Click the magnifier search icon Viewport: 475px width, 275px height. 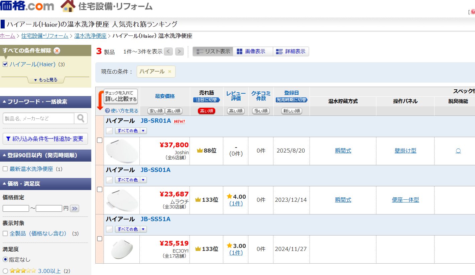(81, 118)
